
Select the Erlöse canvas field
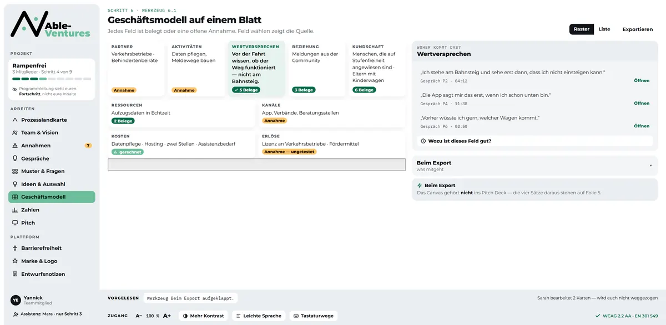(332, 145)
